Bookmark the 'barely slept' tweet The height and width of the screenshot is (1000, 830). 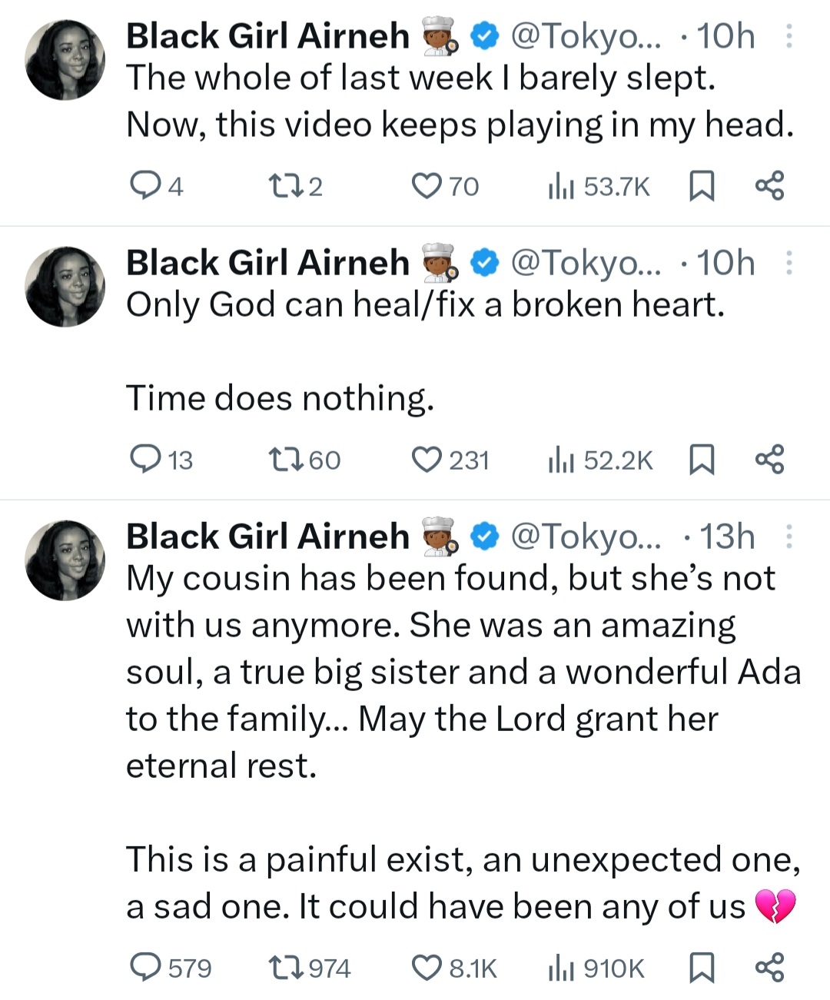coord(700,186)
